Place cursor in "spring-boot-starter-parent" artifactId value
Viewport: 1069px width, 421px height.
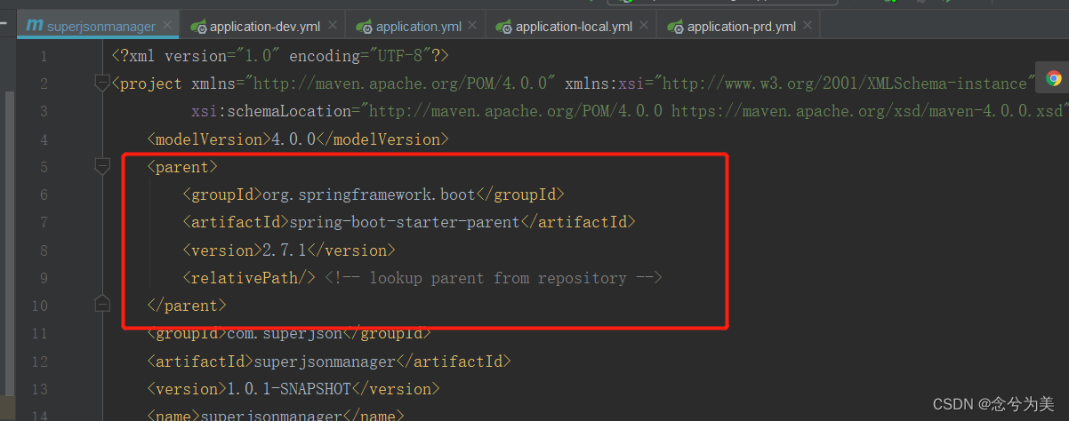(405, 222)
